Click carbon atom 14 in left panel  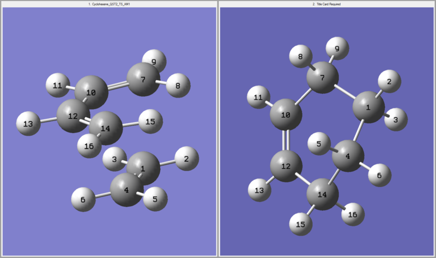106,128
